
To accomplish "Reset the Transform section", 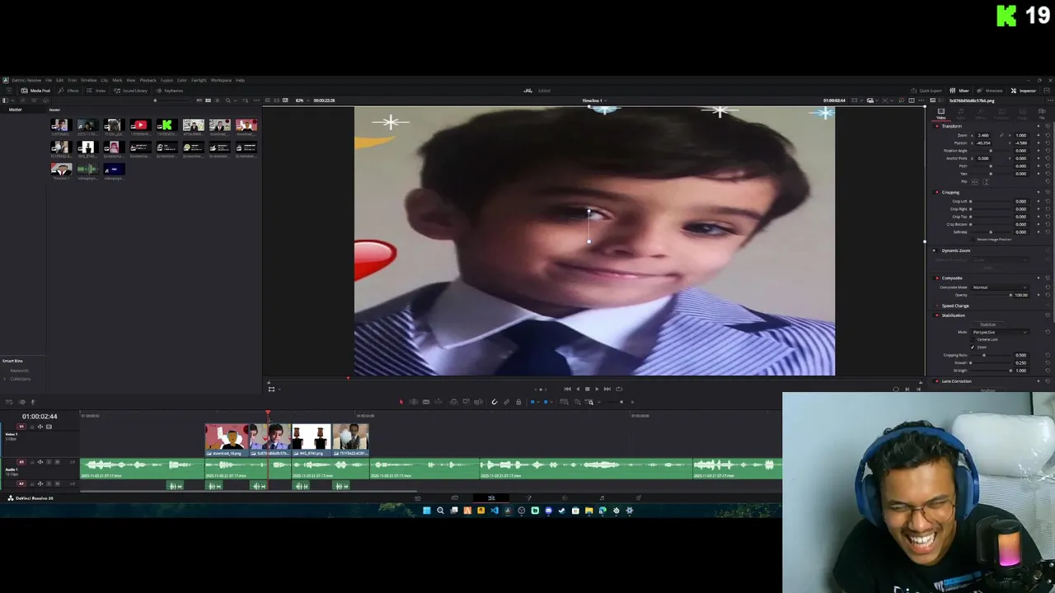I will pyautogui.click(x=1048, y=126).
